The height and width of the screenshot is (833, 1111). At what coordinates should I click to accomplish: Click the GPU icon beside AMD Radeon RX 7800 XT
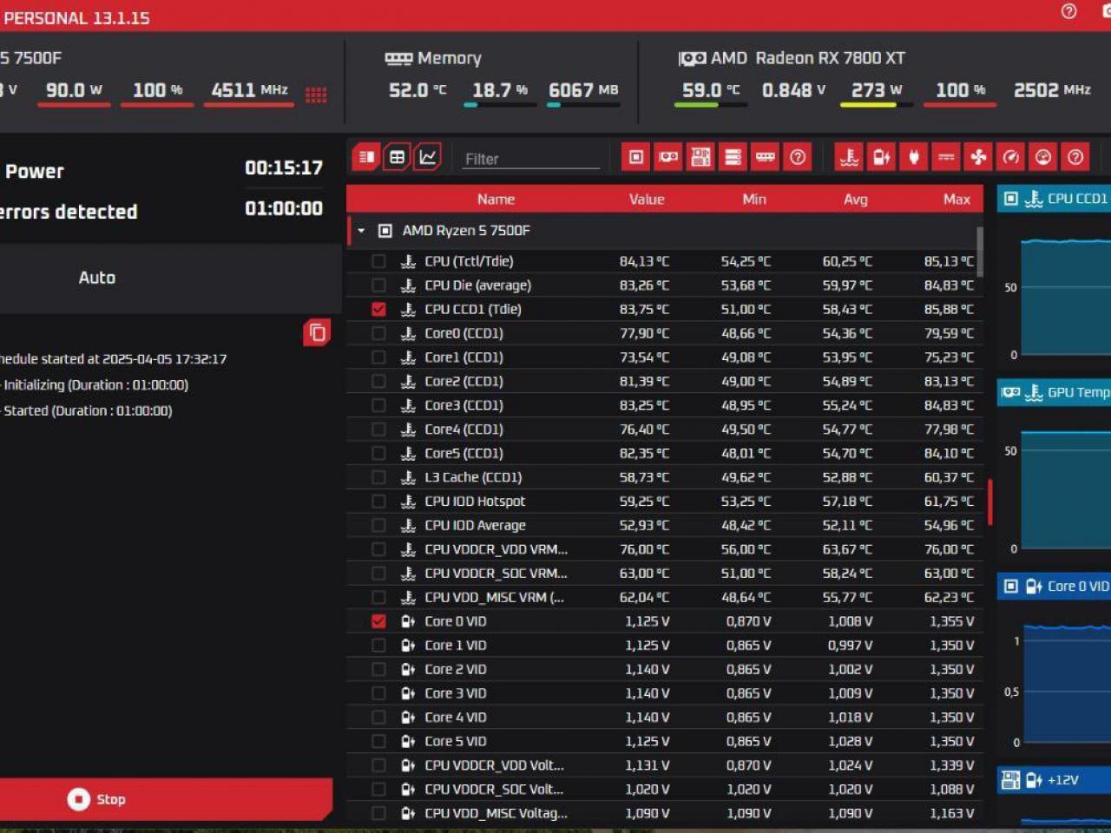[692, 58]
